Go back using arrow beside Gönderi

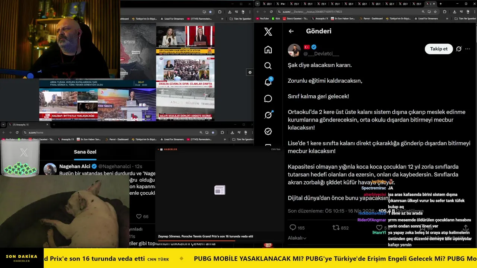coord(291,31)
